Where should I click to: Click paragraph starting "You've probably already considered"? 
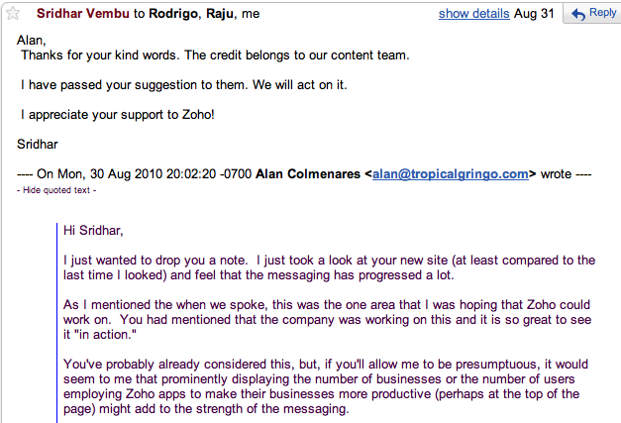327,382
